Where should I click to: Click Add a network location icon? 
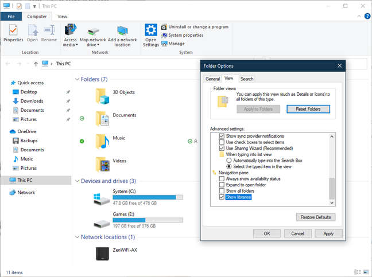[122, 31]
